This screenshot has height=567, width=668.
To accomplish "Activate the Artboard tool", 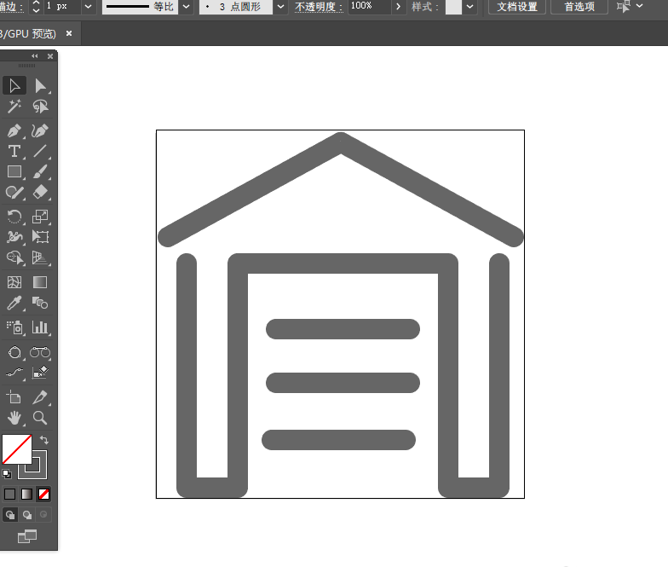I will coord(14,397).
